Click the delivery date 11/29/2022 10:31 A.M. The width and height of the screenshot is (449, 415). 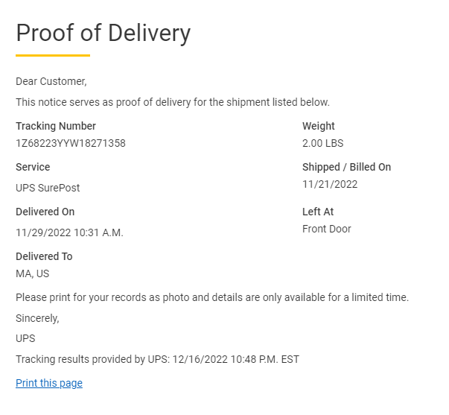click(69, 232)
